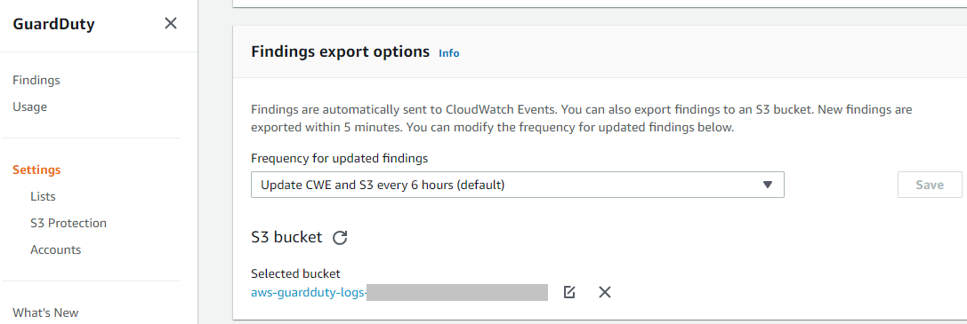Navigate to S3 Protection settings
This screenshot has height=324, width=967.
click(68, 223)
